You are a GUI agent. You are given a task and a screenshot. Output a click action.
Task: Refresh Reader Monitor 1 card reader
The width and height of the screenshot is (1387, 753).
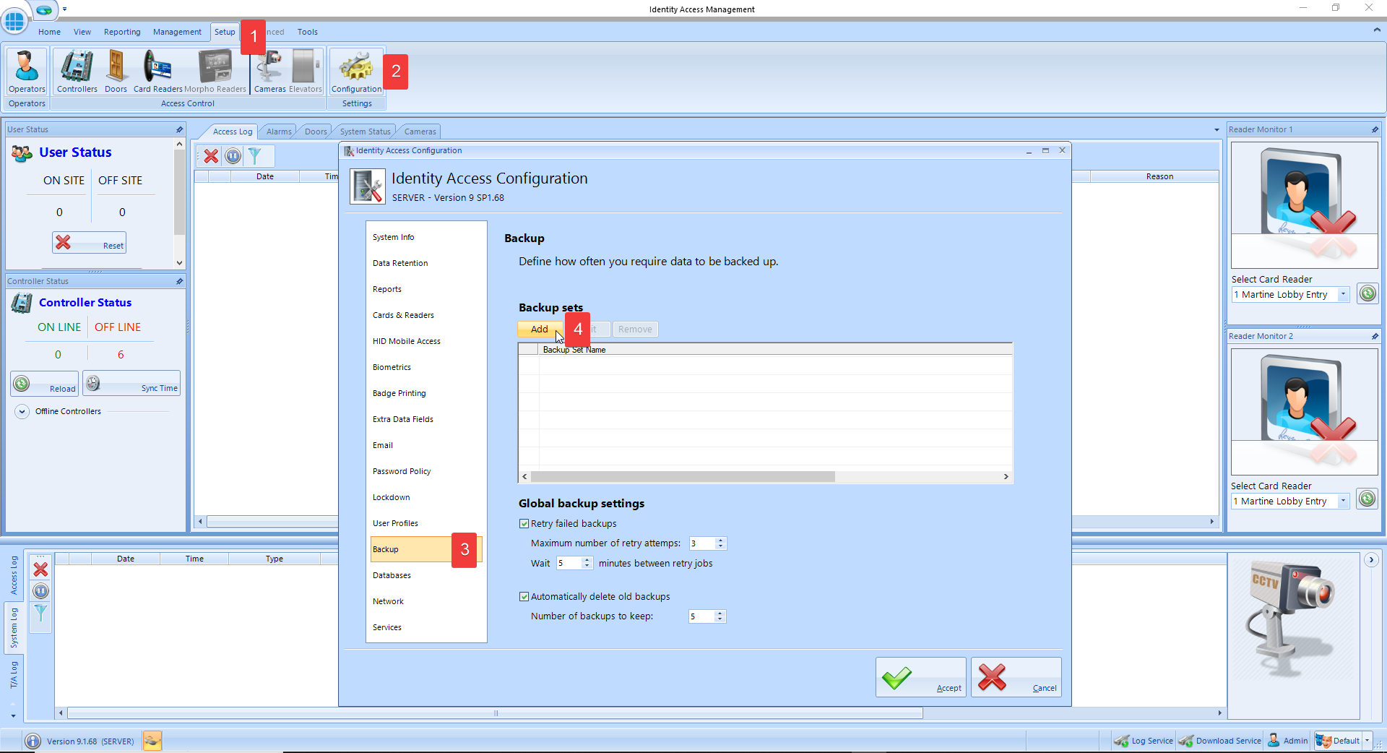point(1367,293)
